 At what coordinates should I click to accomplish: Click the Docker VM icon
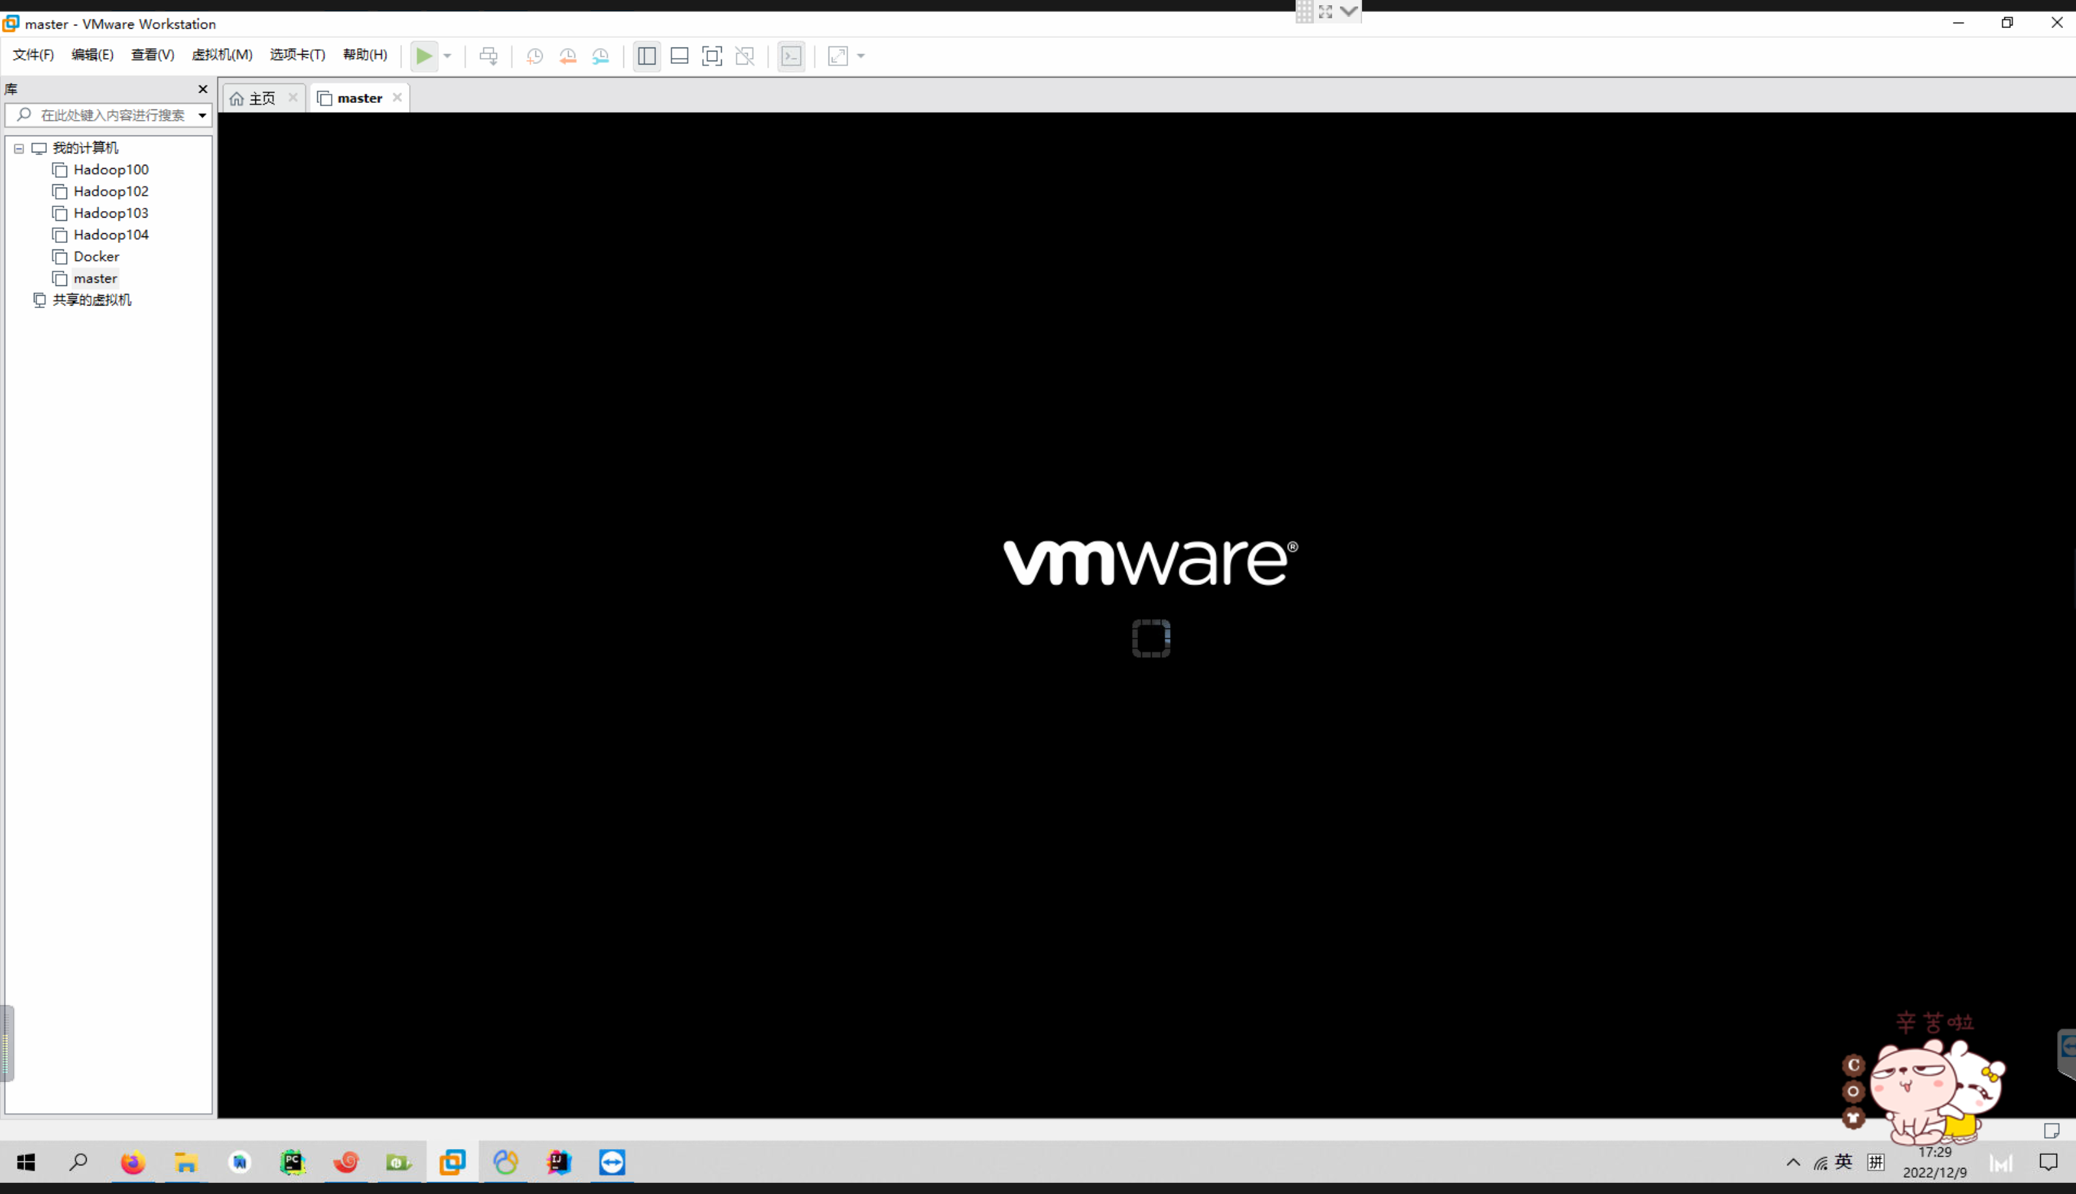click(x=60, y=257)
